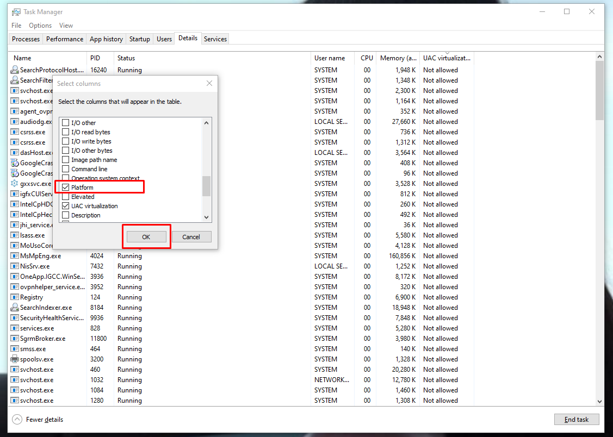Switch to the Processes tab

(x=26, y=39)
